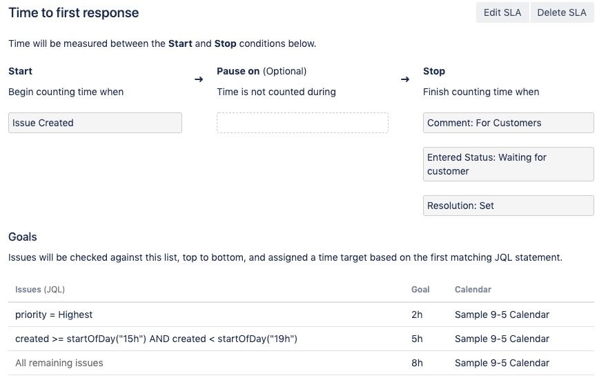Select the Resolution: Set stop condition
The image size is (599, 378).
(x=508, y=206)
